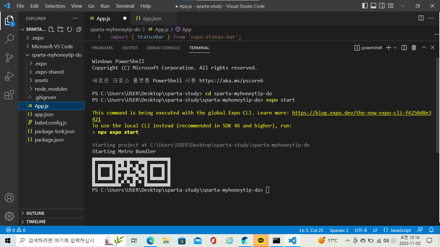
Task: Close the terminal panel
Action: [x=433, y=48]
